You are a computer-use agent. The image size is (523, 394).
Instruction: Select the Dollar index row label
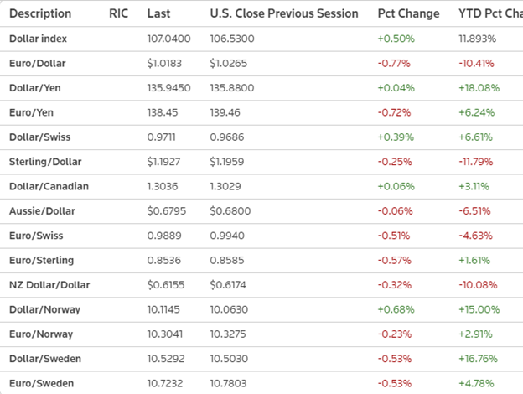tap(37, 39)
